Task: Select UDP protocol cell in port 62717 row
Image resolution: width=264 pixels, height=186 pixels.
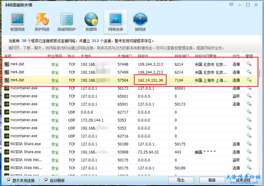Action: [72, 112]
